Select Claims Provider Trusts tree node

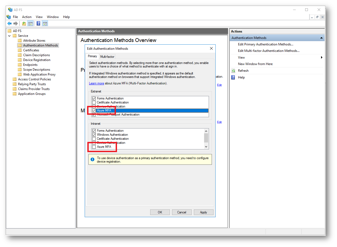tap(34, 89)
